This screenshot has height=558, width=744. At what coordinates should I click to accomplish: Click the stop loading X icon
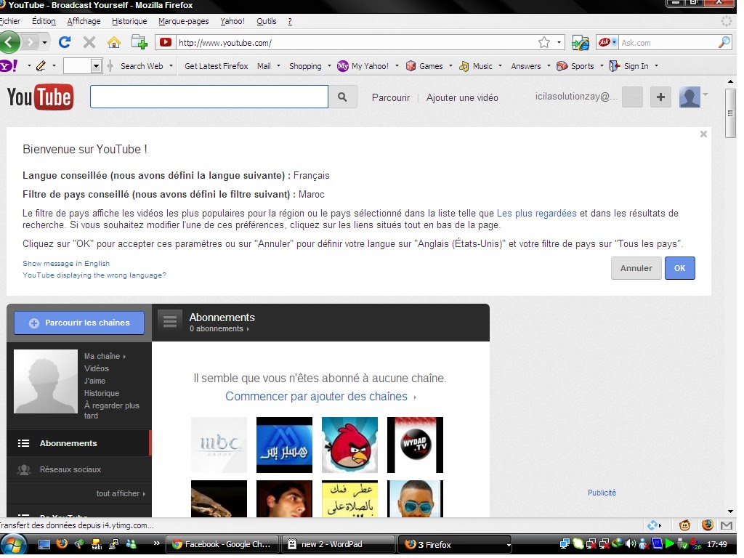pyautogui.click(x=89, y=43)
